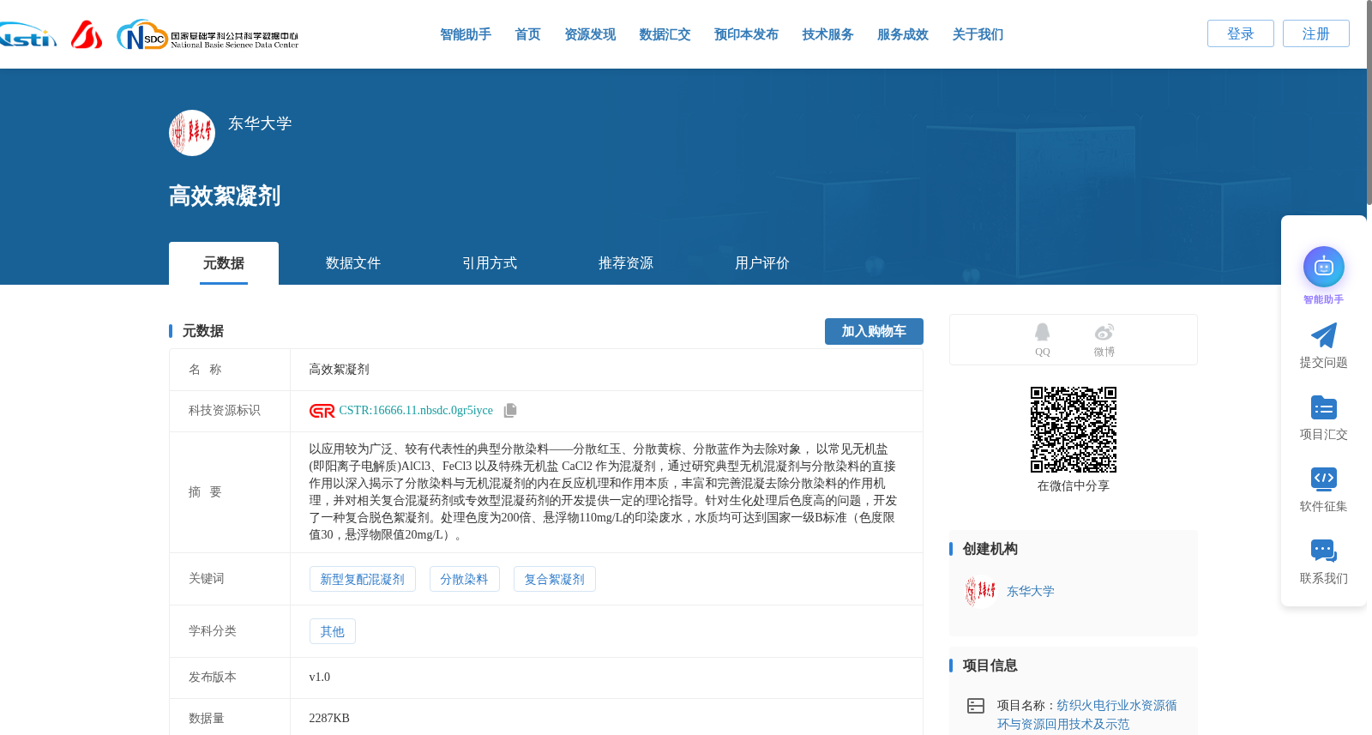Click the 科技资源标识 row label

click(225, 411)
